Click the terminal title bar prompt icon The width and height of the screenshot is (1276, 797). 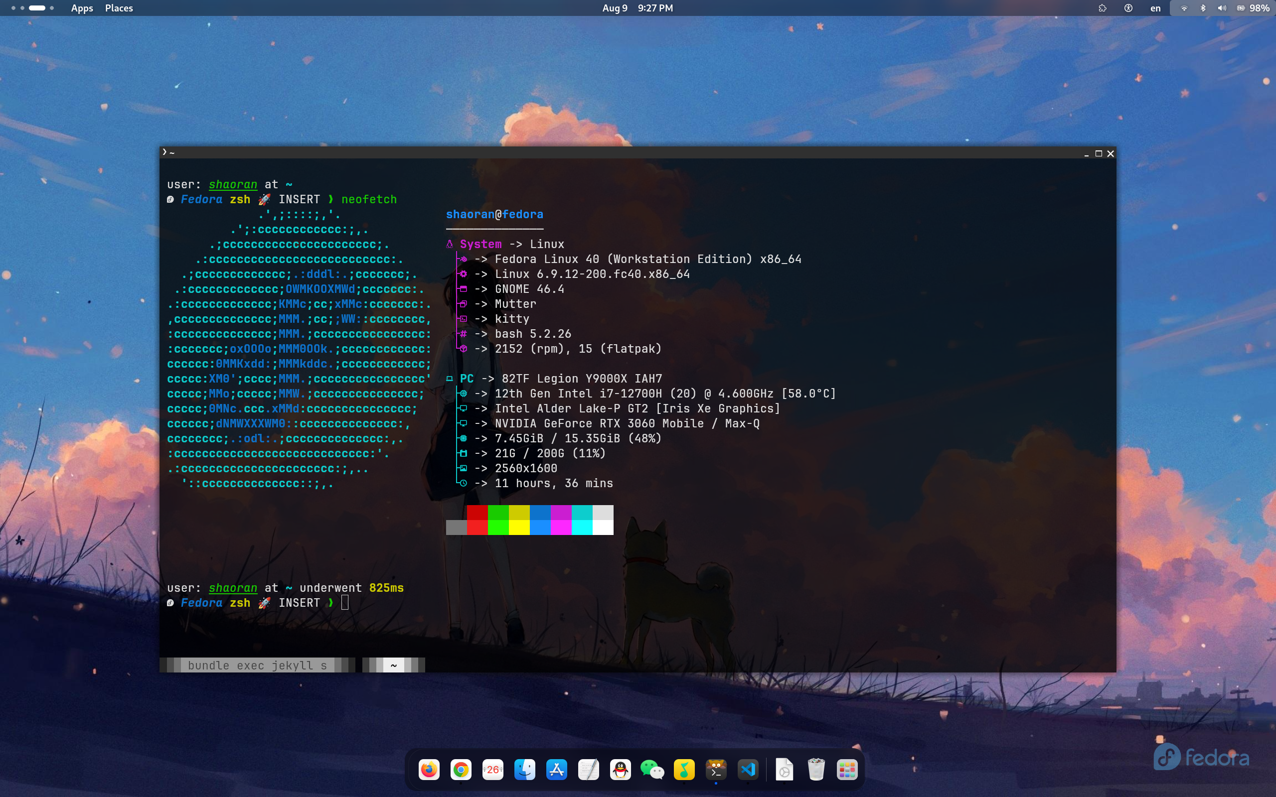[x=164, y=152]
